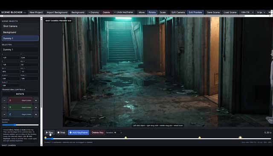Click Load Scene button
273x156 pixels.
click(230, 12)
